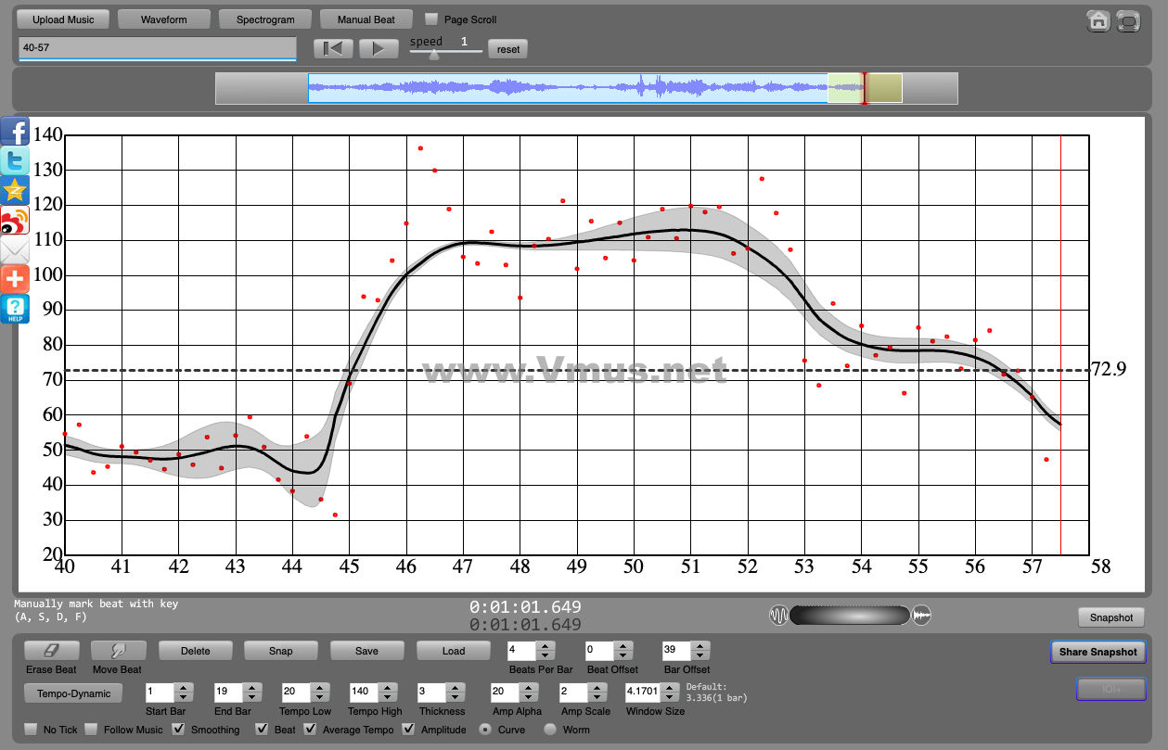Enable the Page Scroll checkbox
This screenshot has width=1168, height=750.
(431, 19)
